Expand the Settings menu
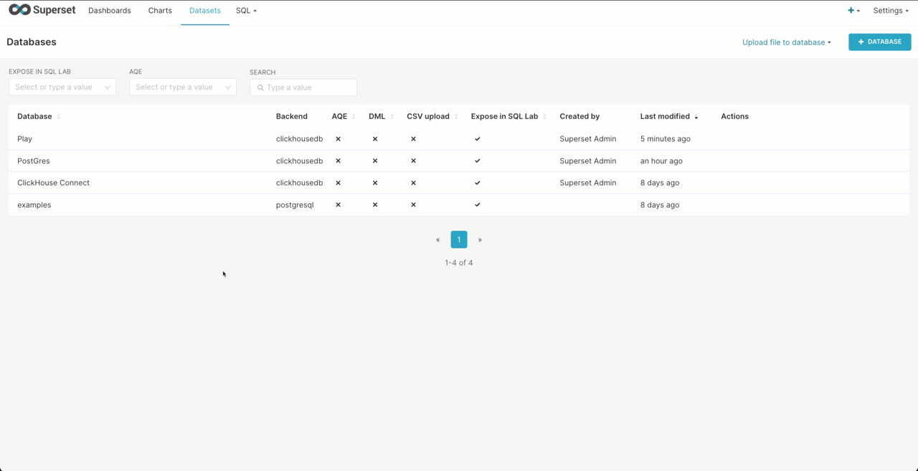The width and height of the screenshot is (918, 471). pyautogui.click(x=891, y=11)
